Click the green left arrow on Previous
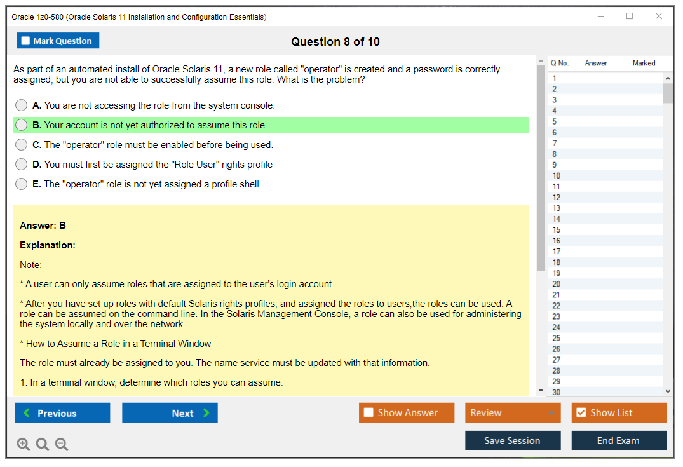The width and height of the screenshot is (683, 467). pos(27,413)
